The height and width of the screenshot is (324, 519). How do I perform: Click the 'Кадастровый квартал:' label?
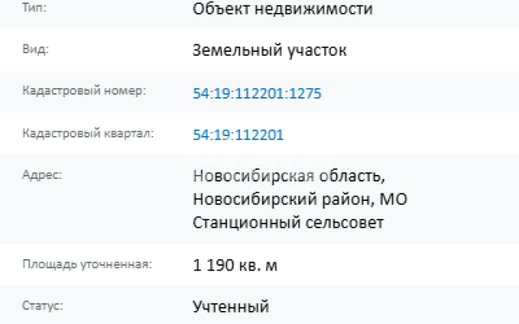[x=88, y=133]
